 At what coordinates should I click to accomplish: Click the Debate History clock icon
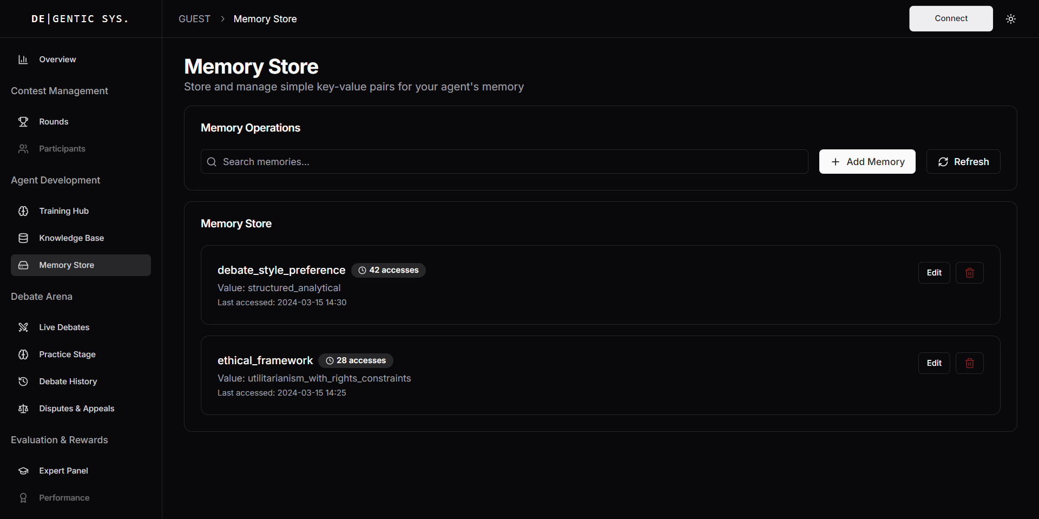click(x=23, y=382)
